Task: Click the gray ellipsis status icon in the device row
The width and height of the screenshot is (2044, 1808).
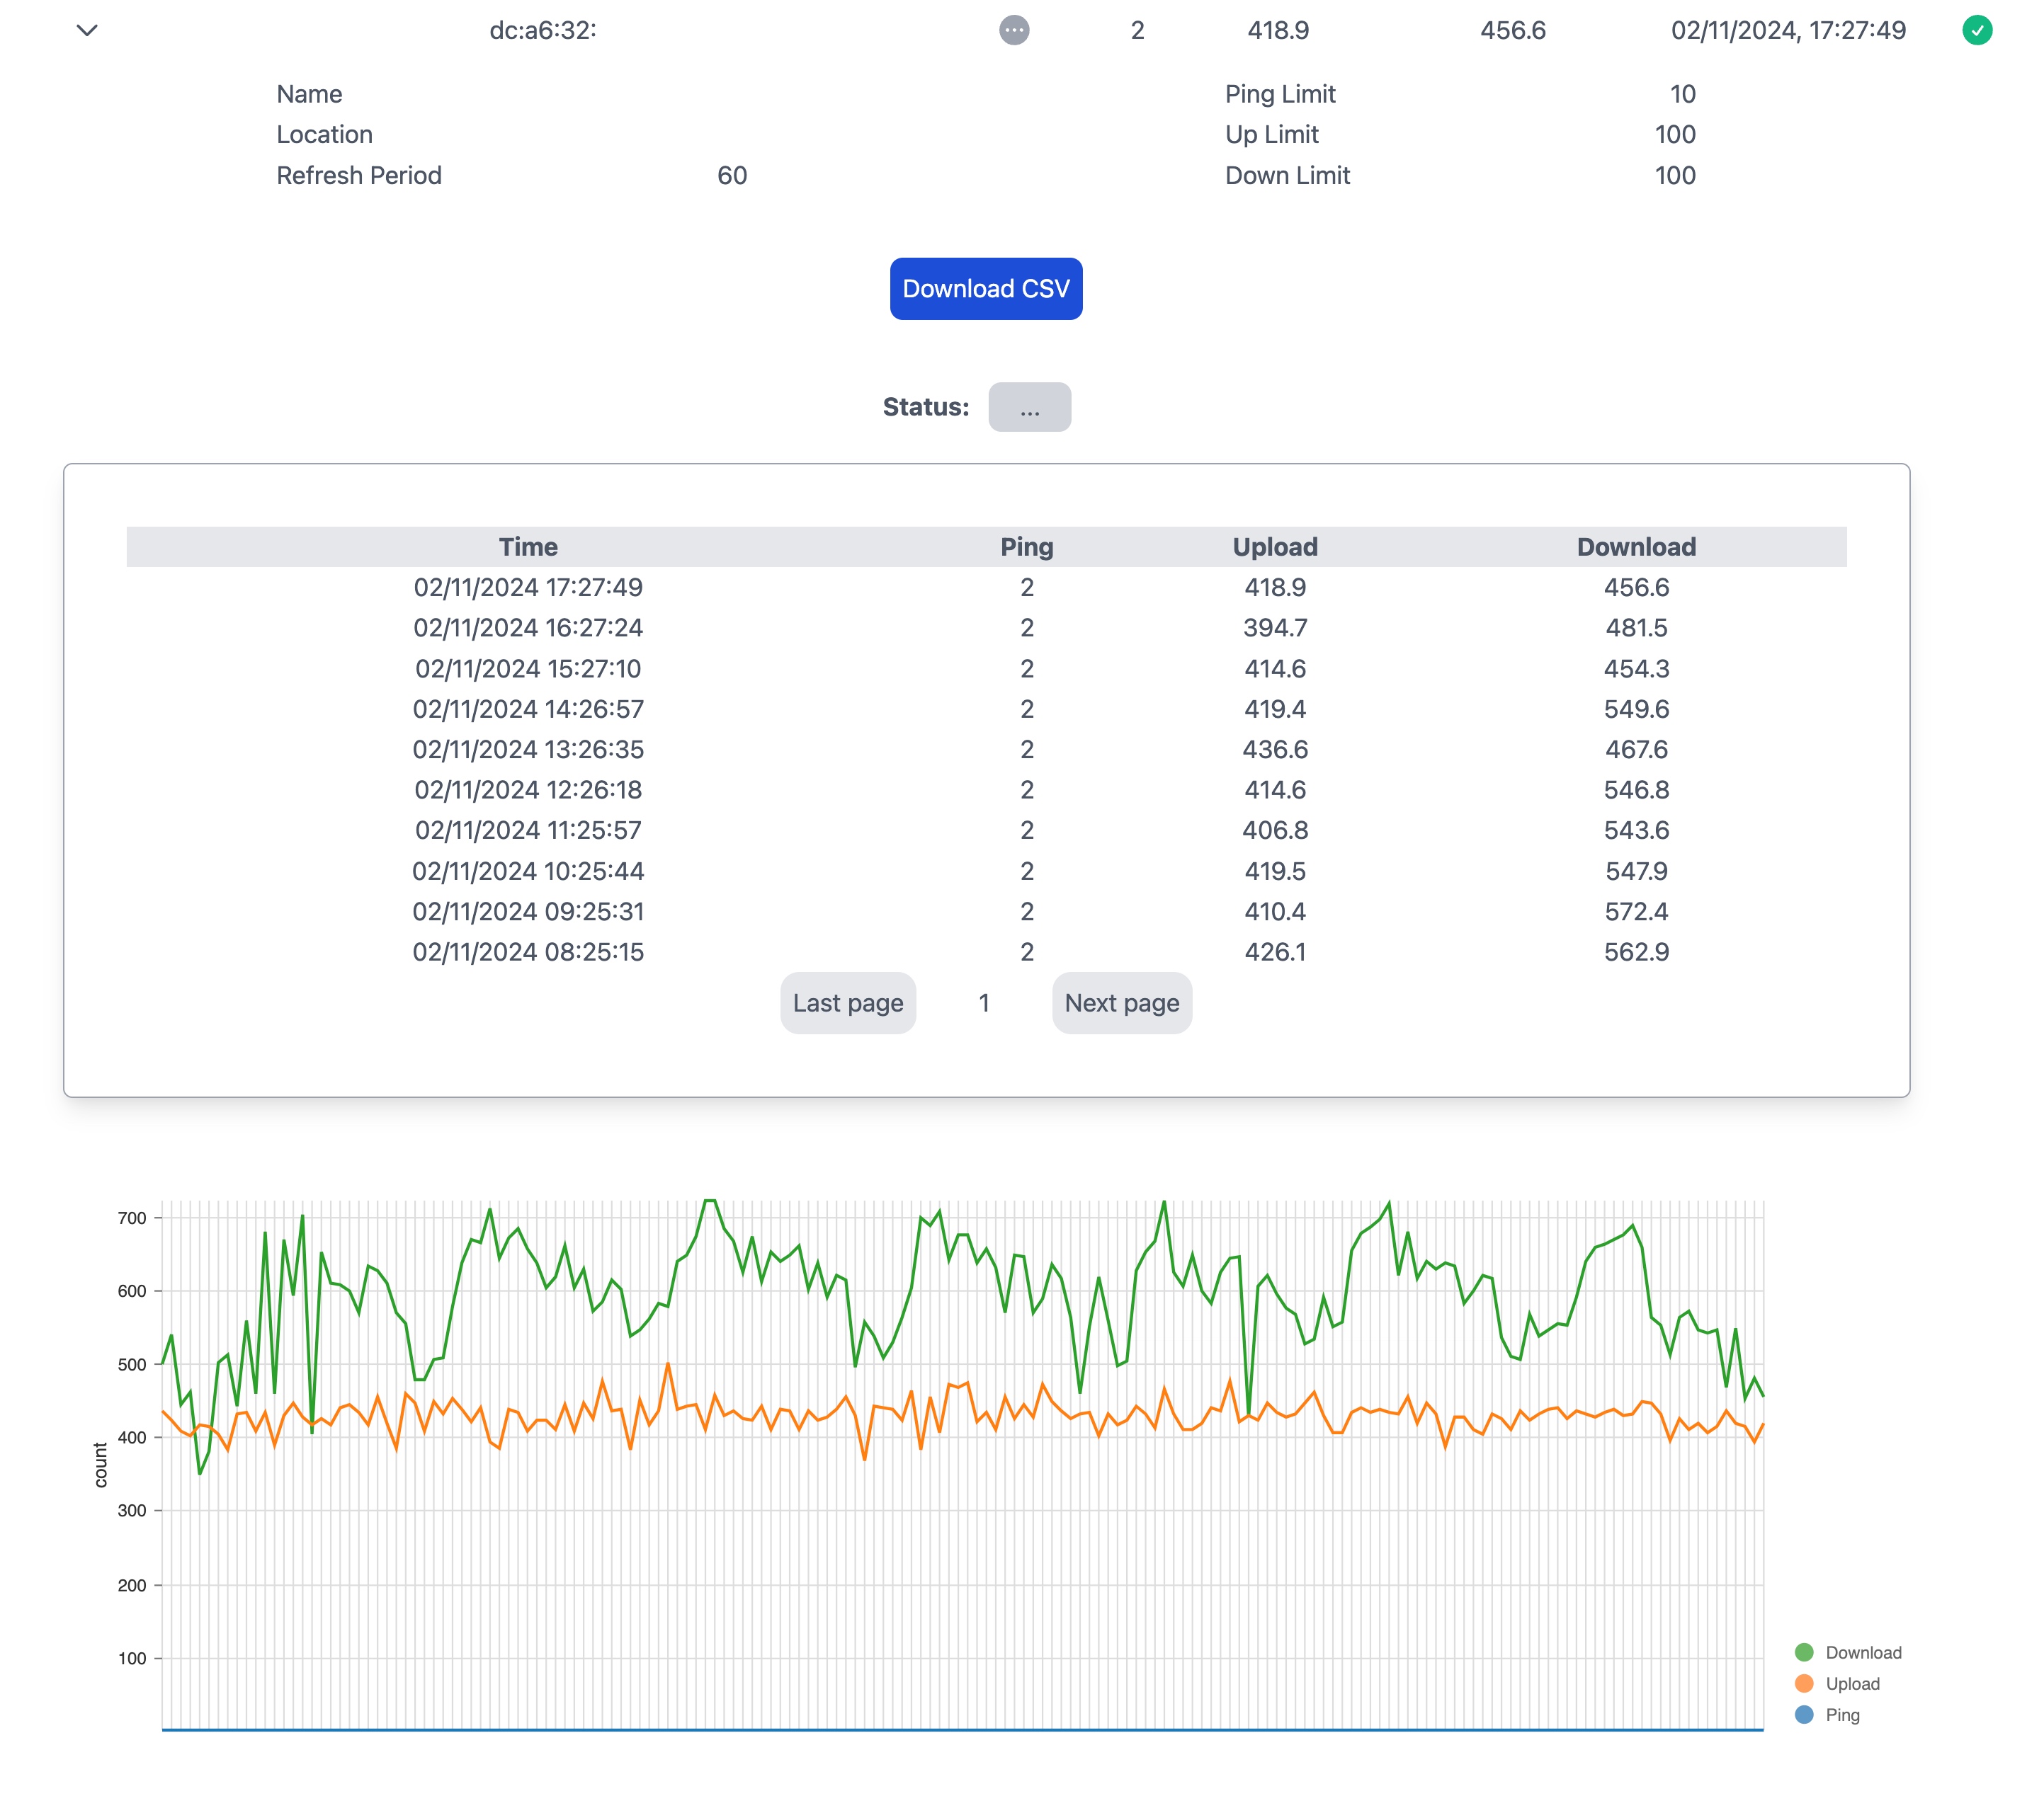Action: tap(1014, 30)
